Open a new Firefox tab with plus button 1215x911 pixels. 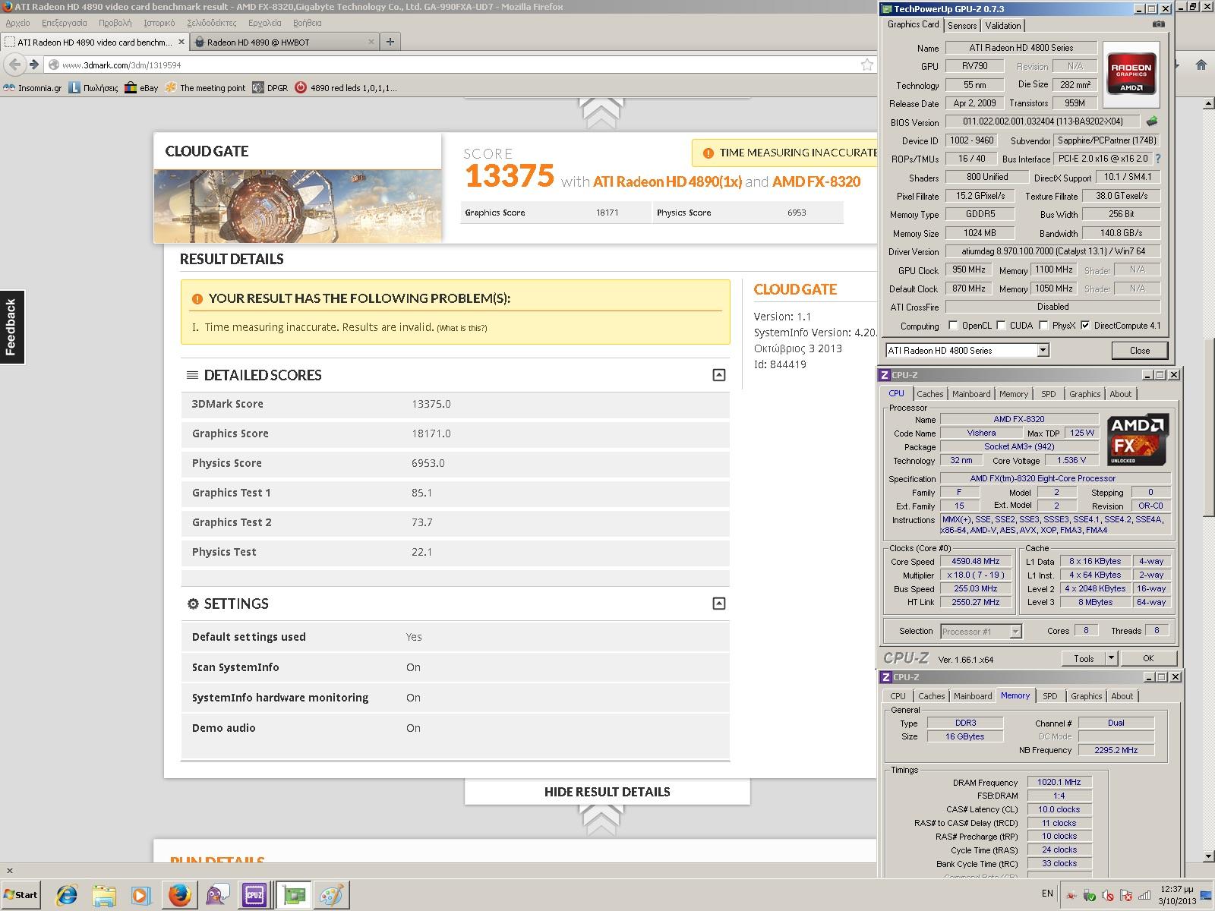390,42
